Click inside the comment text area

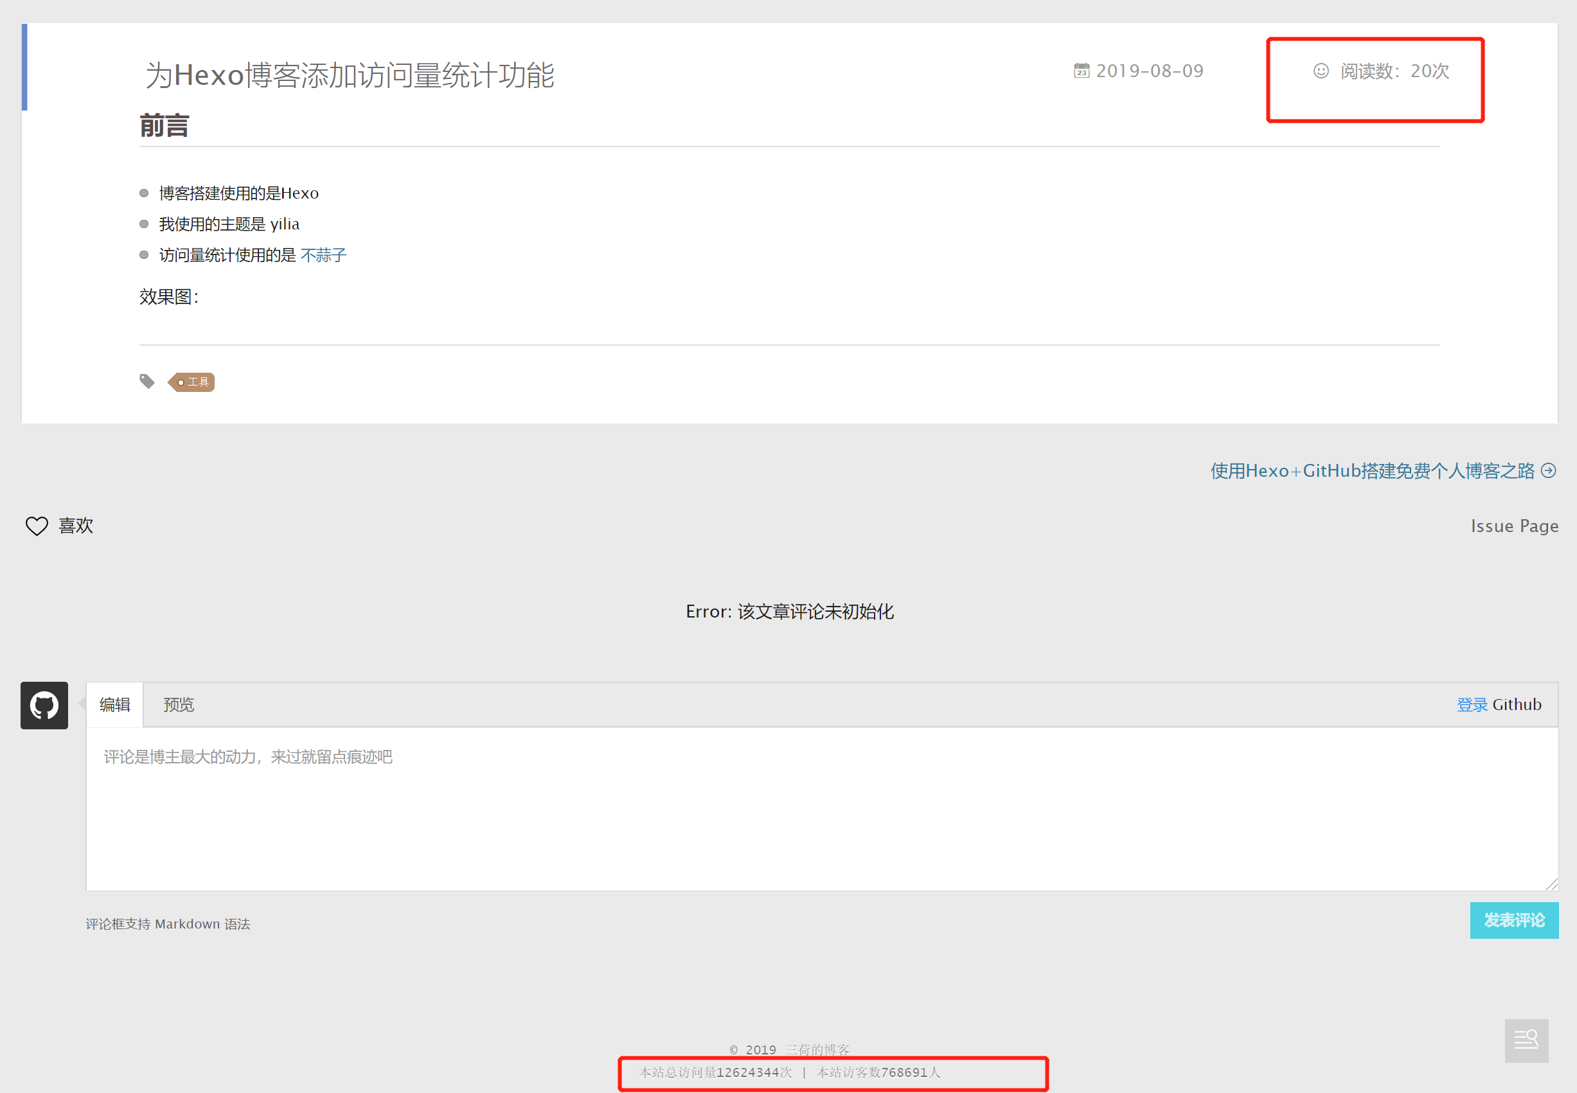(822, 808)
